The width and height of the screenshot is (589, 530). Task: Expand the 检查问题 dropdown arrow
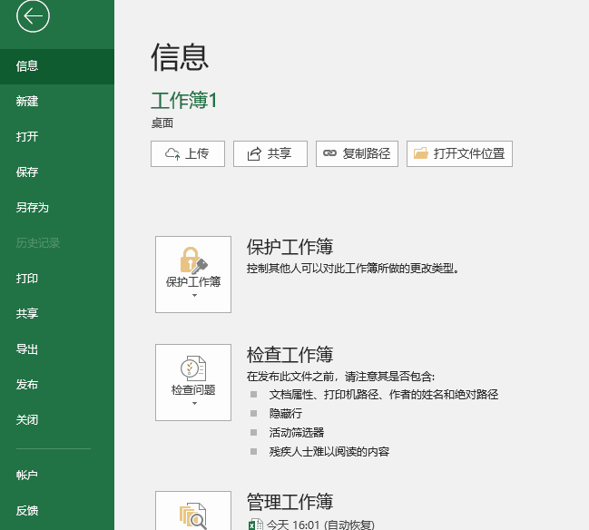194,404
